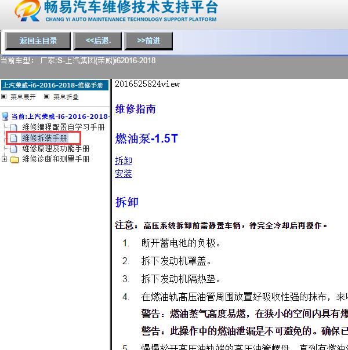Click folder icon of 维修诊断和测量手册
Screen dimensions: 348x350
[14, 159]
